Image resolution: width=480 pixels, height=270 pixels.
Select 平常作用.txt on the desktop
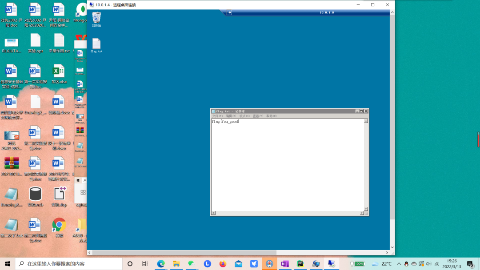[59, 43]
